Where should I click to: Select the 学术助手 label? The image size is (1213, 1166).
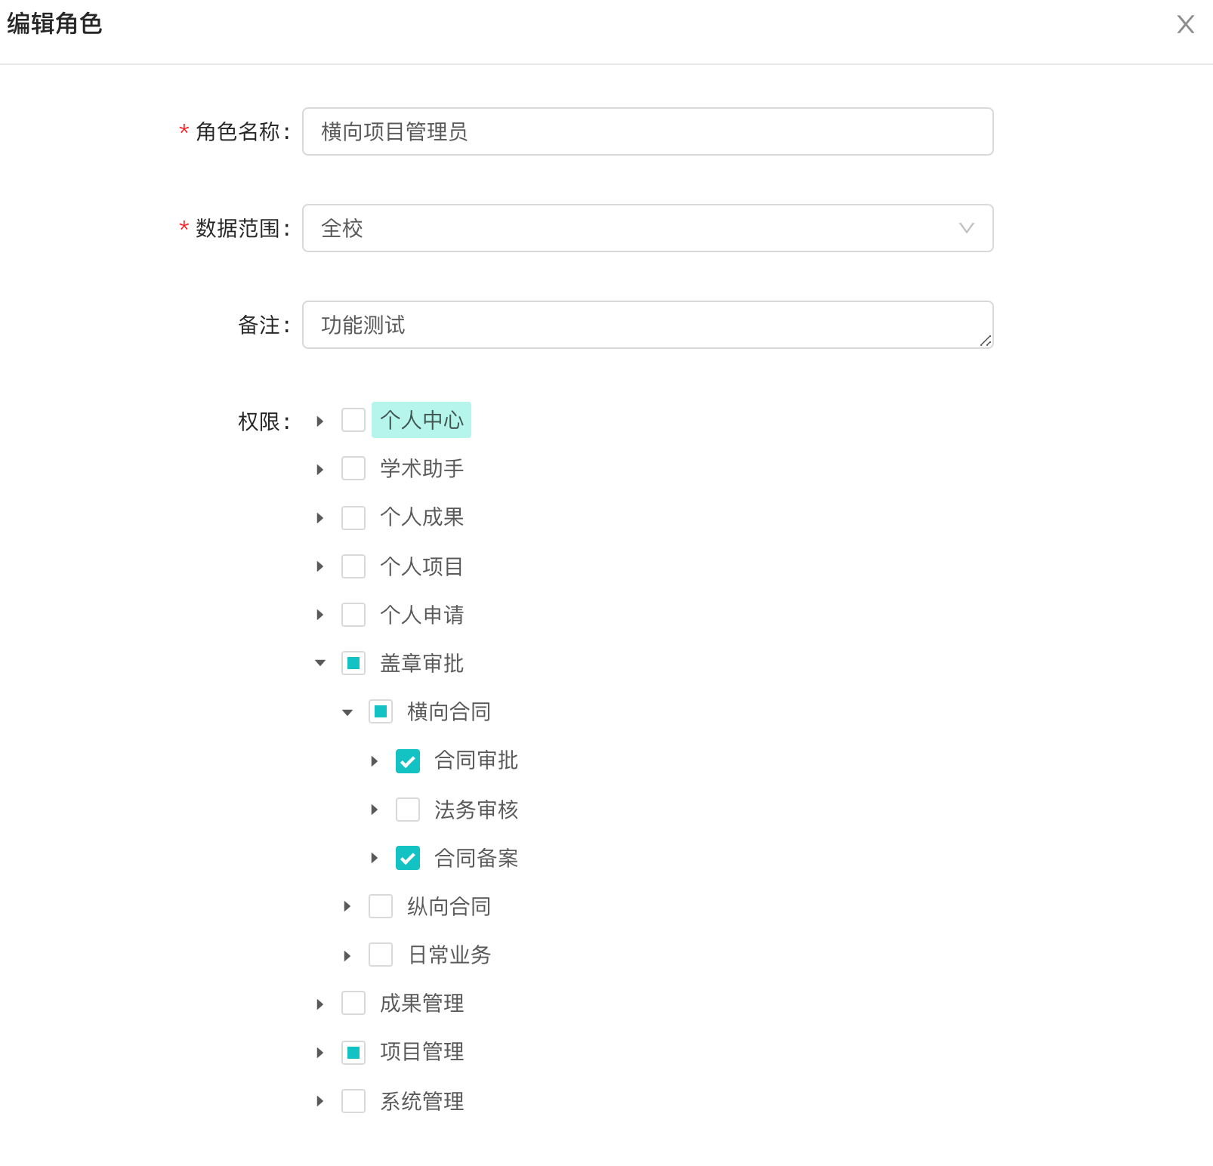pos(421,468)
